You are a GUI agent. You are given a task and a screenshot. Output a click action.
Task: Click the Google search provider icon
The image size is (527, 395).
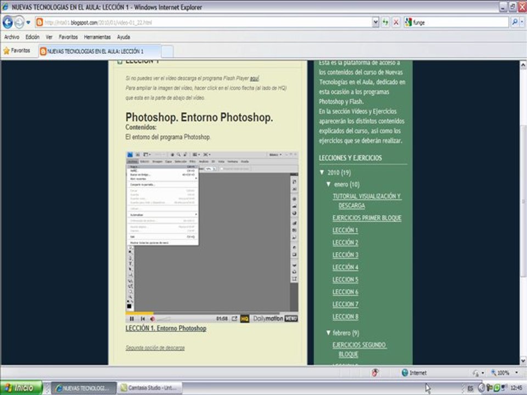pos(408,22)
